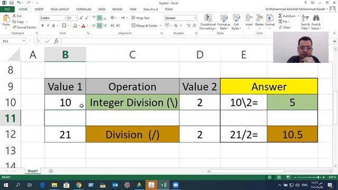The image size is (338, 190).
Task: Toggle Align Right for the cell
Action: tap(105, 26)
